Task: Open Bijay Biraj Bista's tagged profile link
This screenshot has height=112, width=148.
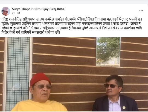Action: [x=53, y=9]
